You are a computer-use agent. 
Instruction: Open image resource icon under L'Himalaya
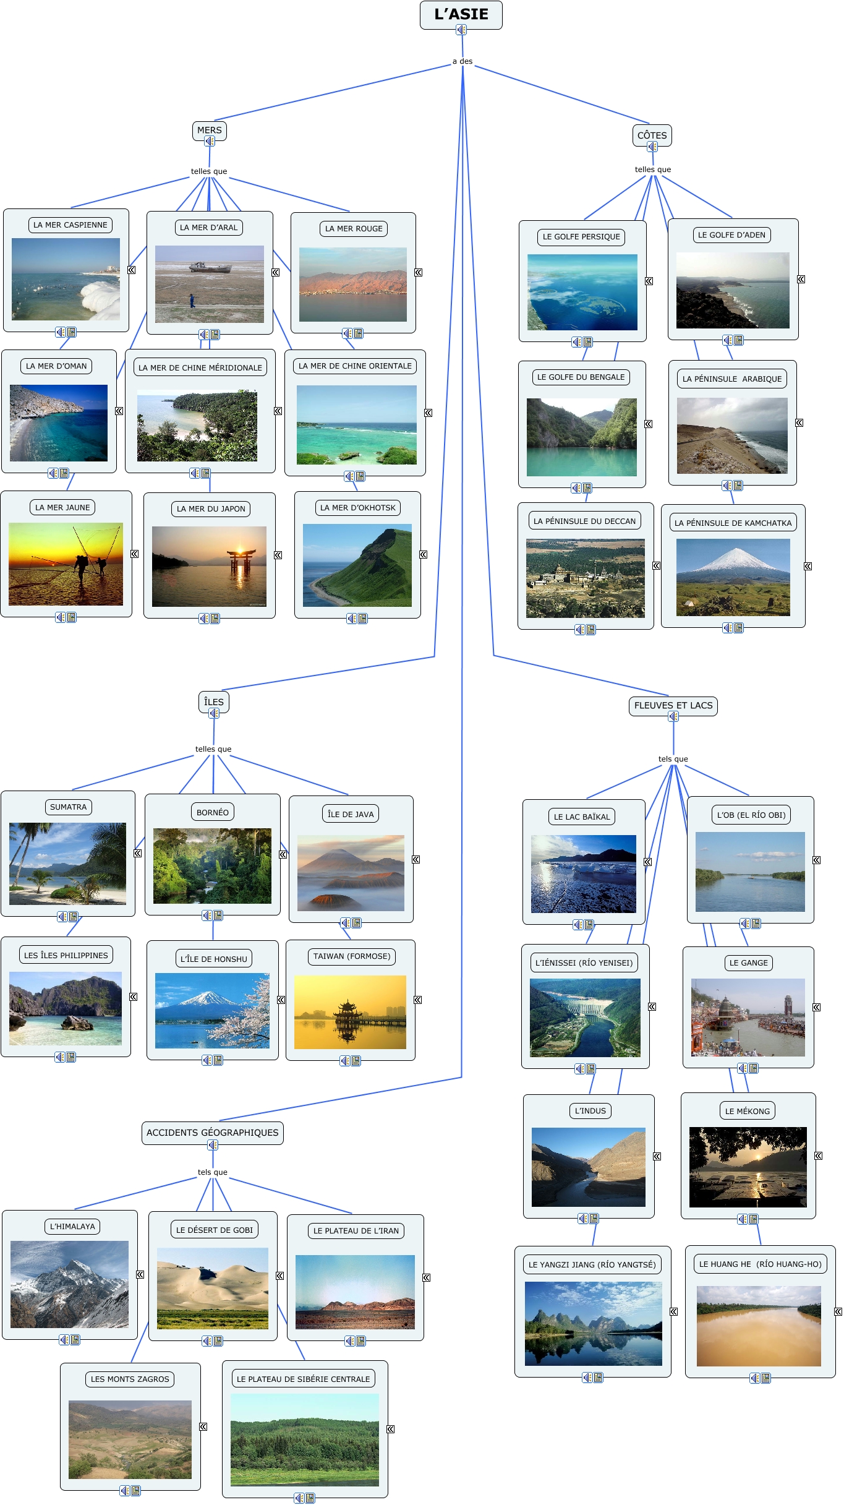[x=75, y=1340]
